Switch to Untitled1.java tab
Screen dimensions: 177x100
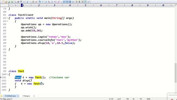pyautogui.click(x=11, y=96)
